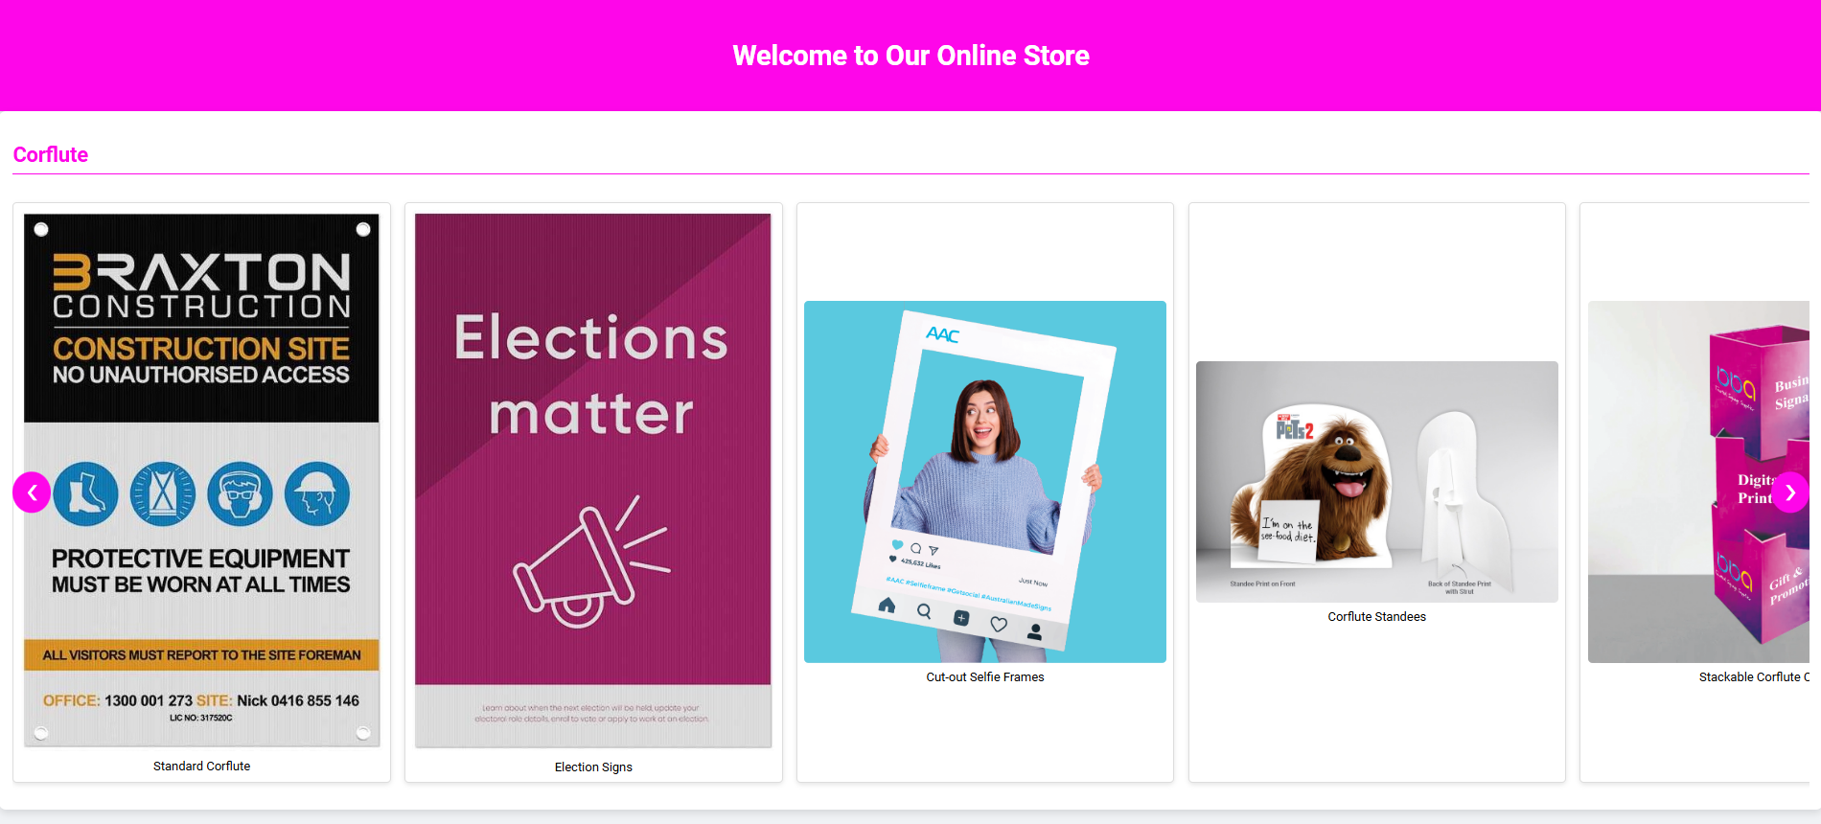Click the hard hat icon on sign
The image size is (1821, 824).
317,493
